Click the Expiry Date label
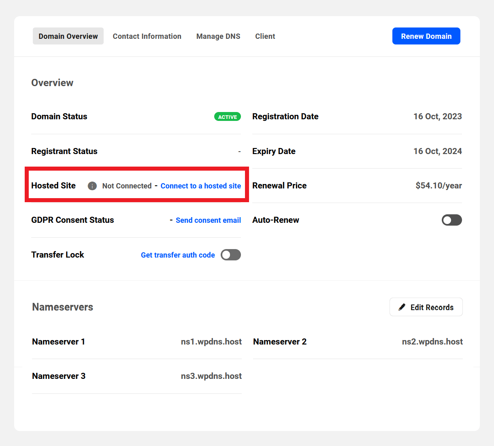Viewport: 494px width, 446px height. coord(274,151)
